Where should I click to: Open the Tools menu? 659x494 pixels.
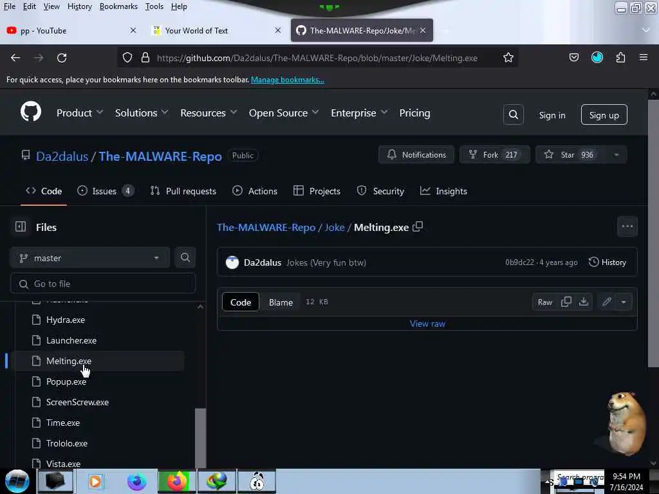154,6
